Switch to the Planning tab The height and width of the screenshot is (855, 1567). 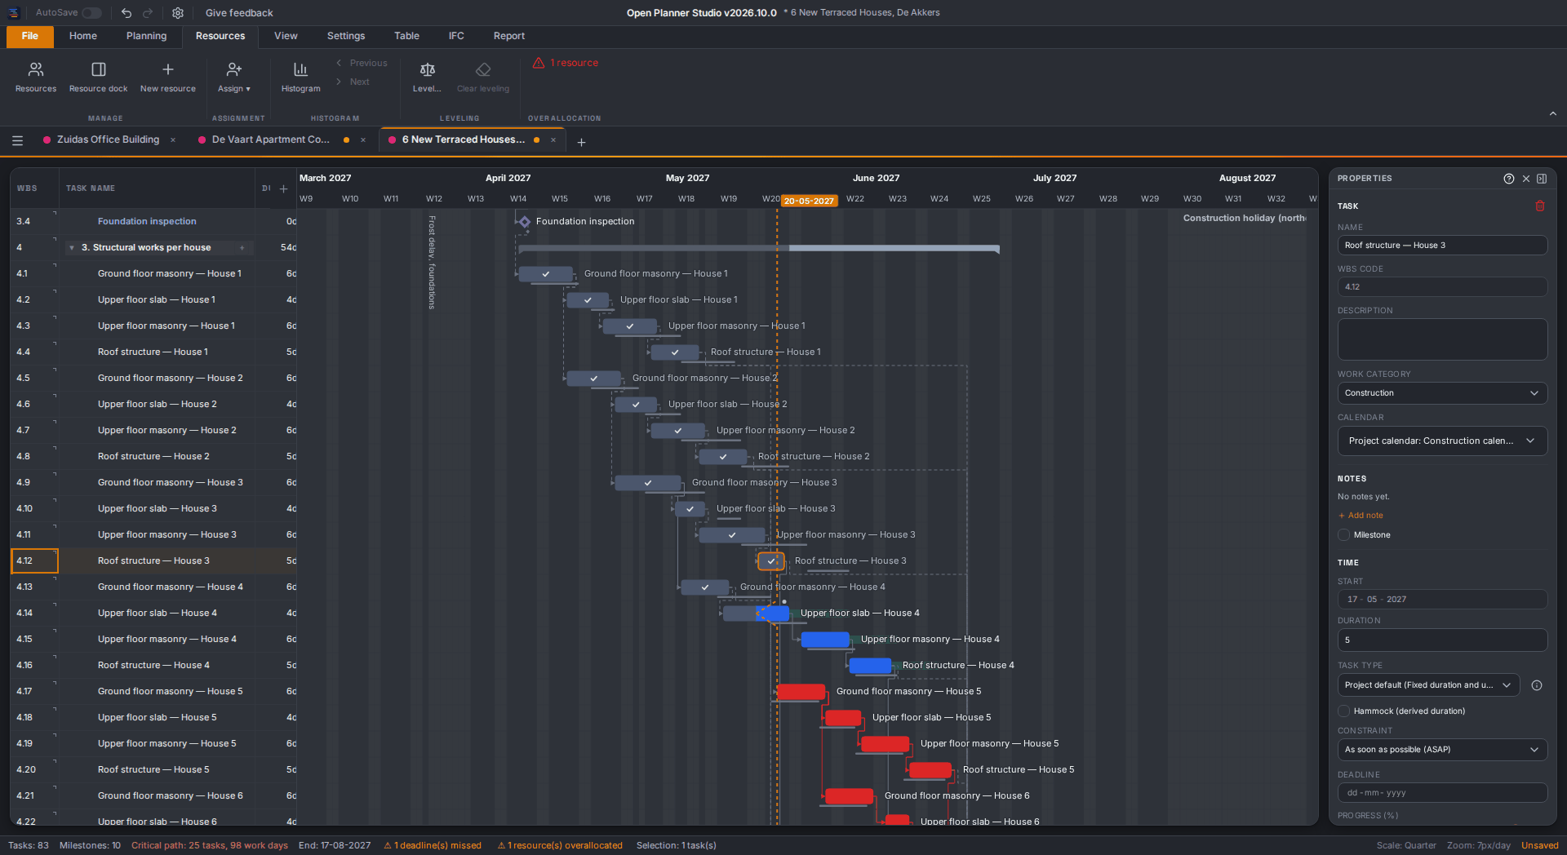[x=146, y=36]
